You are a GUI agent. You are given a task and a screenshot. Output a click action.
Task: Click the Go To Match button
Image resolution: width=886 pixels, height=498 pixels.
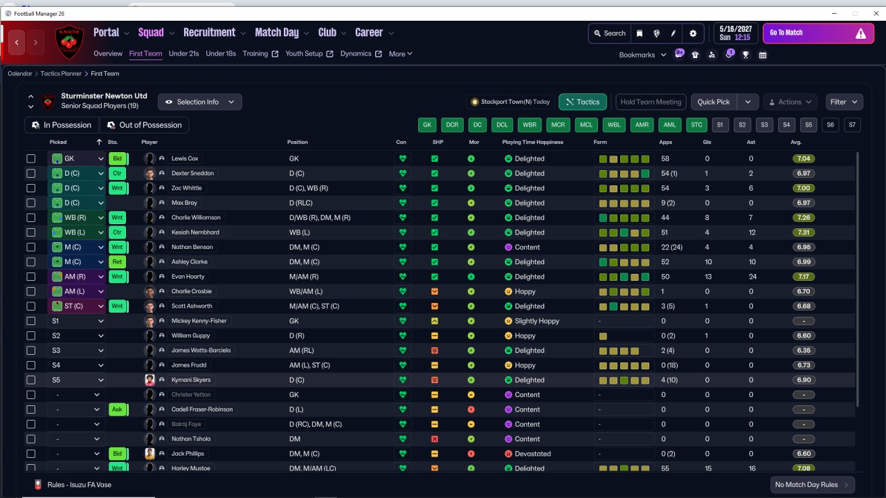click(x=818, y=33)
